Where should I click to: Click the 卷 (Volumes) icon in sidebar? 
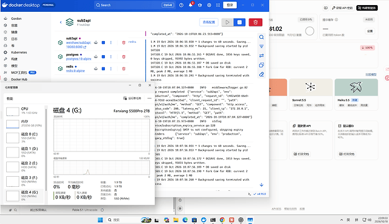pos(6,46)
